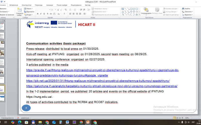Select the currently highlighted slide thumbnail
The height and width of the screenshot is (125, 201).
tap(2, 89)
